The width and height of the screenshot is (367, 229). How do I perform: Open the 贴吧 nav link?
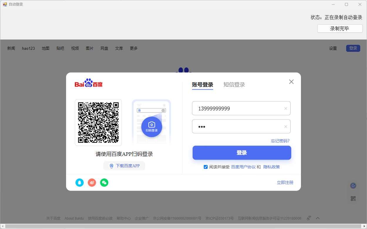[x=60, y=48]
